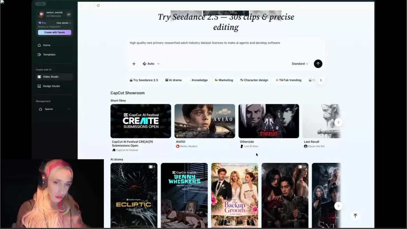Click the Home house icon

click(x=39, y=45)
